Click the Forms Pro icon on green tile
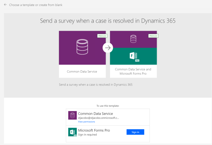This screenshot has width=212, height=145. 133,56
